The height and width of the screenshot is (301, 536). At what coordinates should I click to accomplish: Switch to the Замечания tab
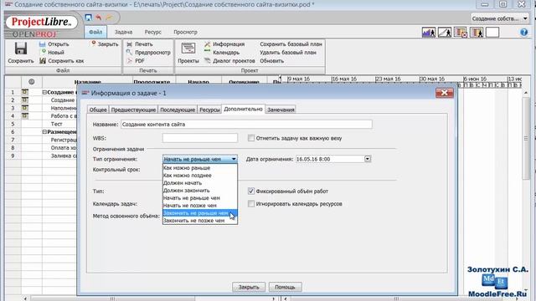281,110
